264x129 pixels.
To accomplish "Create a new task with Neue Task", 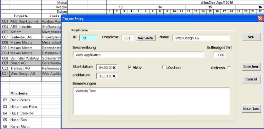I will click(x=251, y=109).
